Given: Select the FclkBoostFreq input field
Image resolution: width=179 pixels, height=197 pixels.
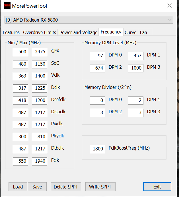Looking at the screenshot, I should 97,149.
